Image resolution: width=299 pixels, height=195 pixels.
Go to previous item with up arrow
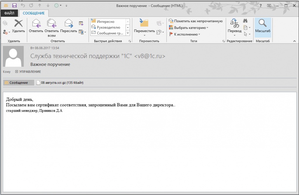point(40,6)
